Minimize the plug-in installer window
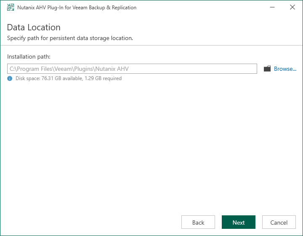Image resolution: width=303 pixels, height=236 pixels. click(273, 8)
